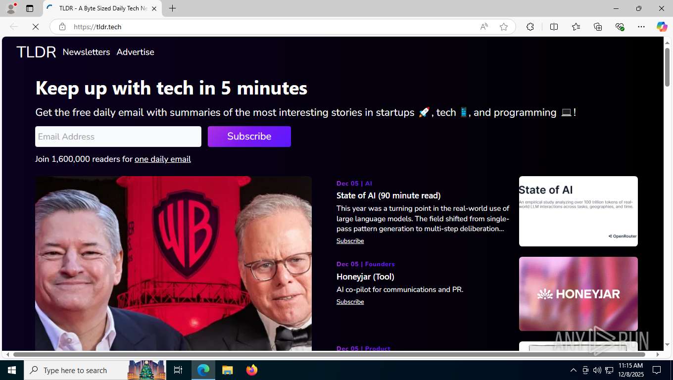
Task: Go to the TLDR home logo
Action: tap(36, 52)
